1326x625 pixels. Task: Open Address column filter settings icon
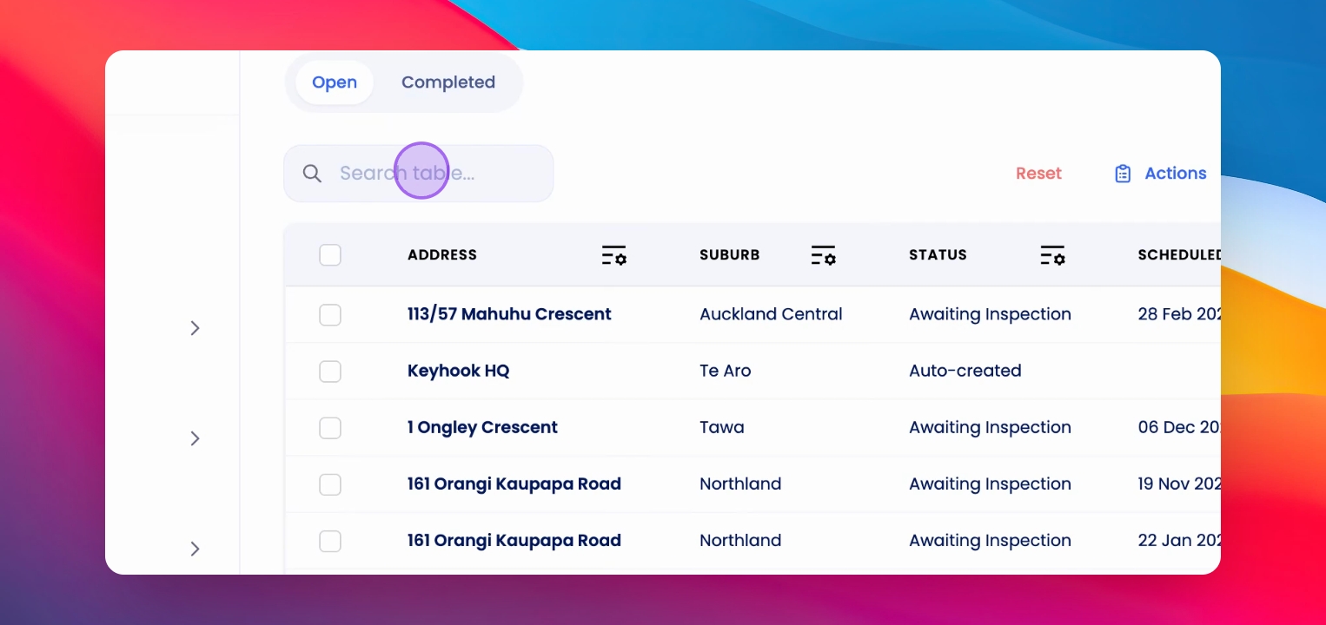[613, 255]
